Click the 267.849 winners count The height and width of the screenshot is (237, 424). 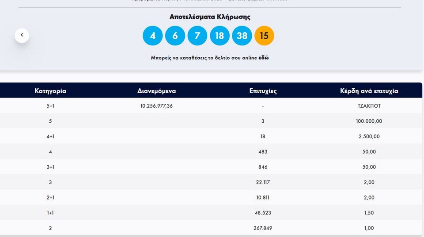pos(263,228)
